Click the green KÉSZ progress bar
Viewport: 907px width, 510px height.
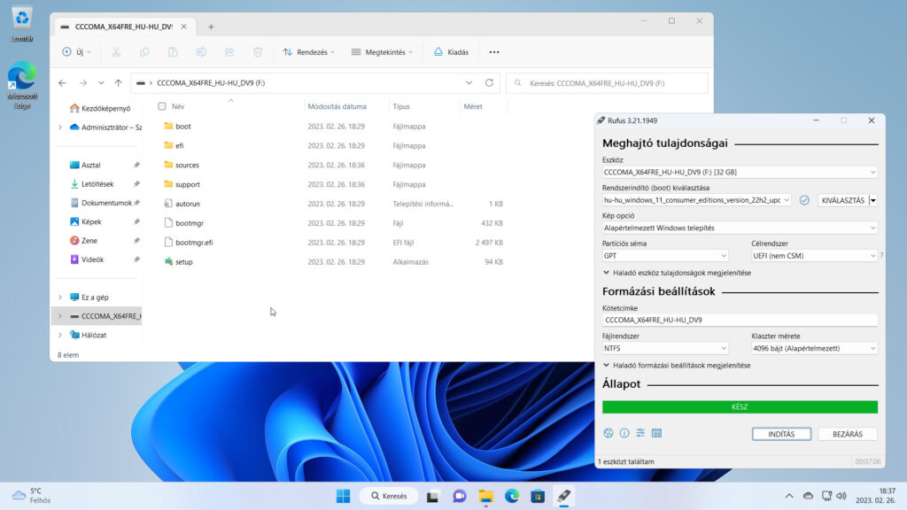tap(740, 407)
